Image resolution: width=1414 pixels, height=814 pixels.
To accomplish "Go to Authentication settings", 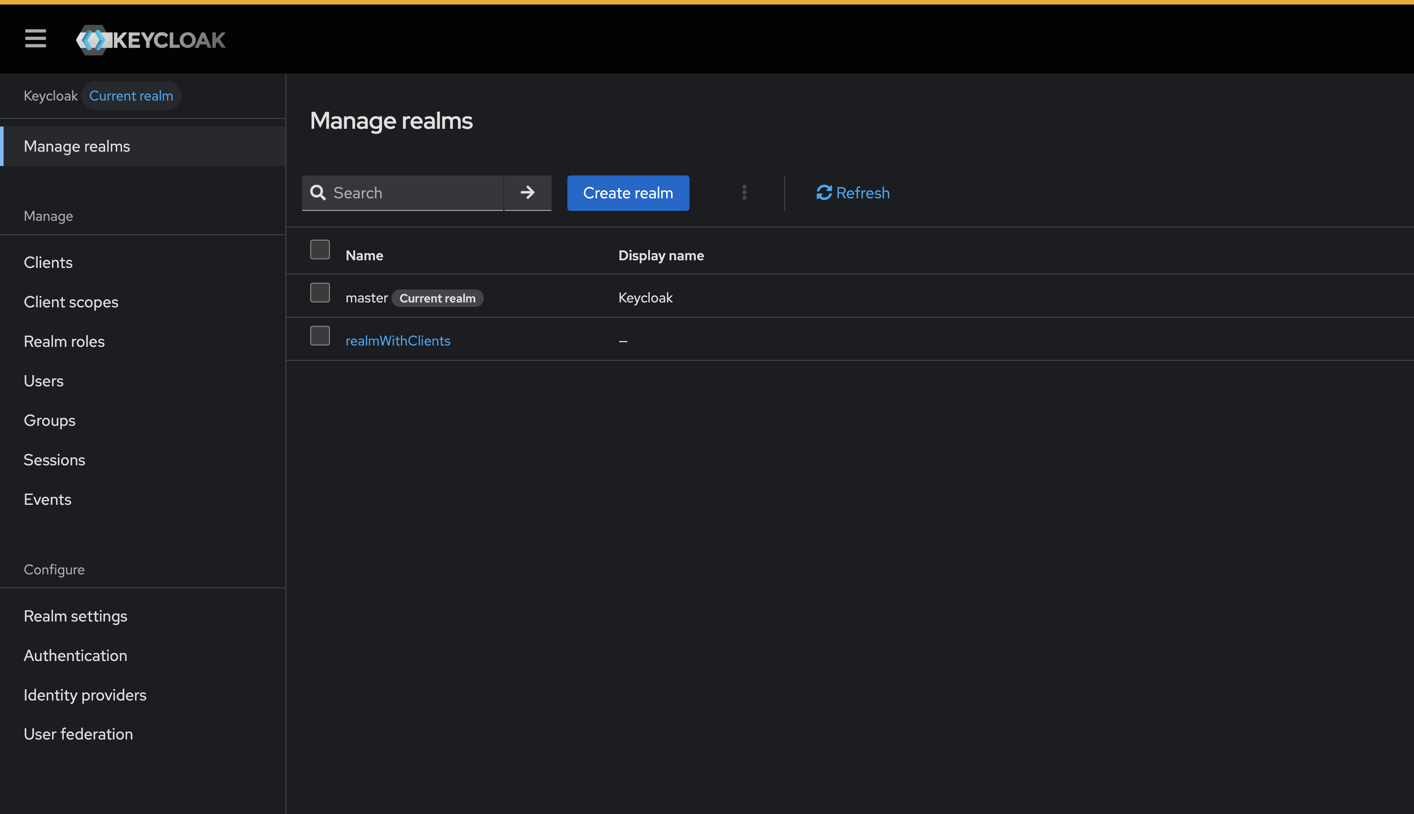I will [x=75, y=655].
